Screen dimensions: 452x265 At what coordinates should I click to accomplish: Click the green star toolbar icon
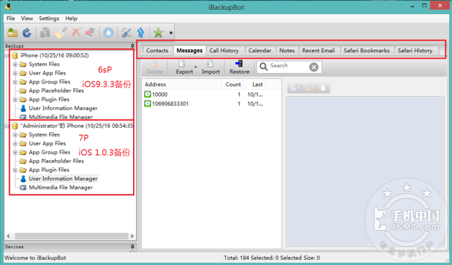(x=159, y=32)
